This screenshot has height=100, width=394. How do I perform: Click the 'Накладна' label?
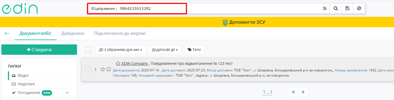[x=121, y=75]
